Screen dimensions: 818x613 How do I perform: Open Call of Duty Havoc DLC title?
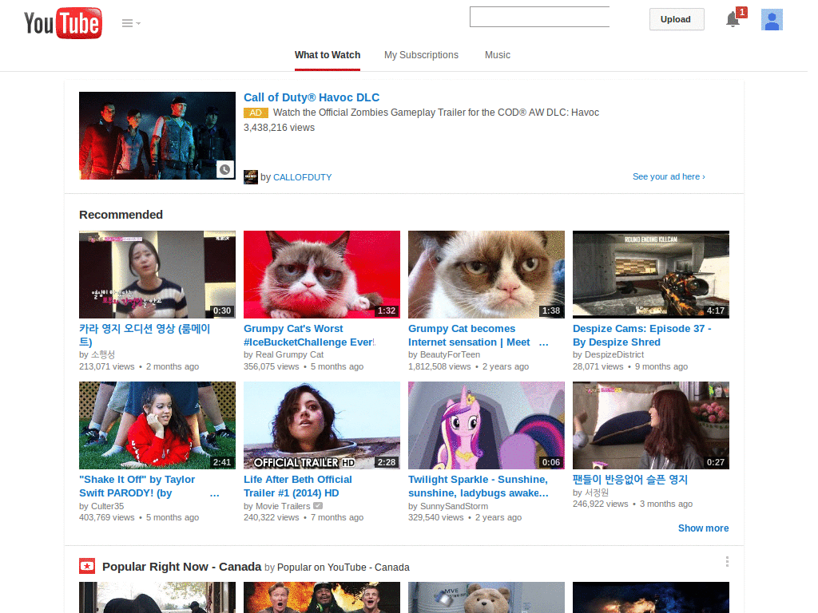coord(312,97)
